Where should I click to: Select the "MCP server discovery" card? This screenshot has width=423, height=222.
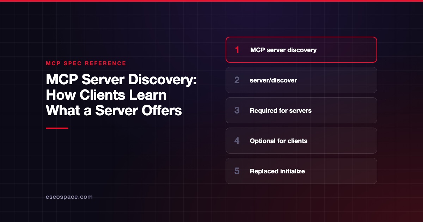301,50
